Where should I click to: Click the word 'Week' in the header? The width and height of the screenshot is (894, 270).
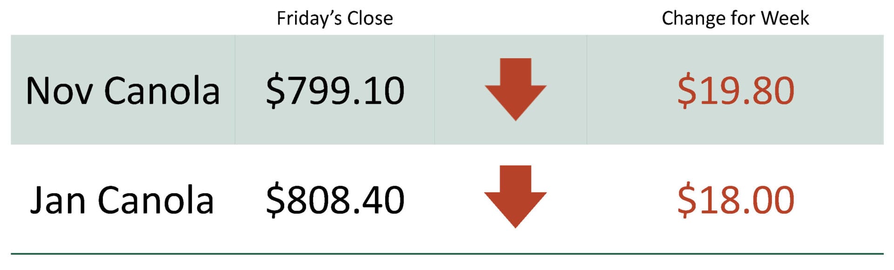tap(785, 18)
